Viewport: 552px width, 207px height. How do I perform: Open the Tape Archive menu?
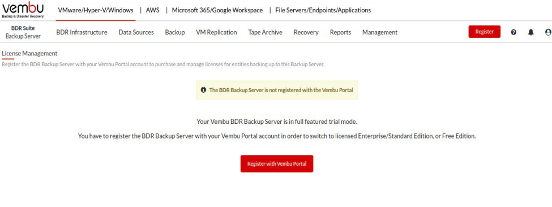point(265,32)
